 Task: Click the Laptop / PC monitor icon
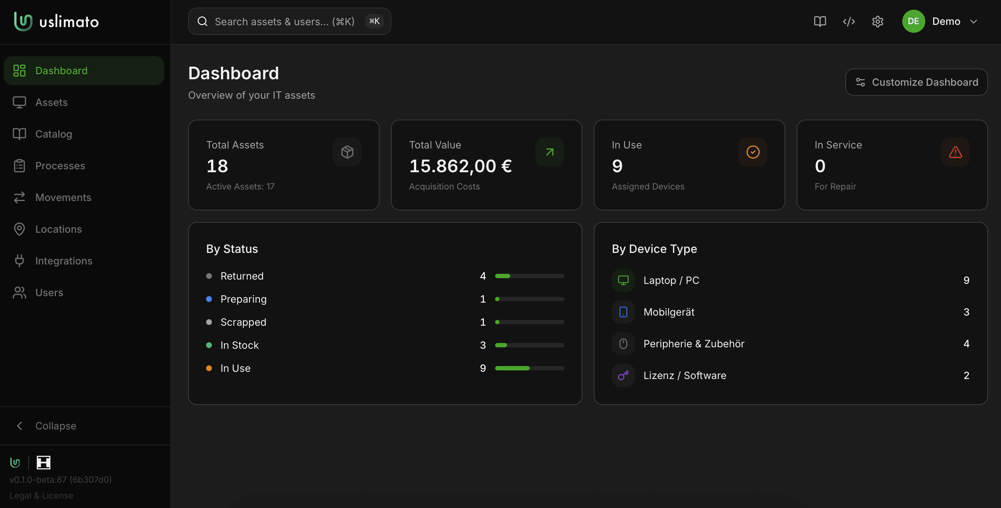coord(623,280)
